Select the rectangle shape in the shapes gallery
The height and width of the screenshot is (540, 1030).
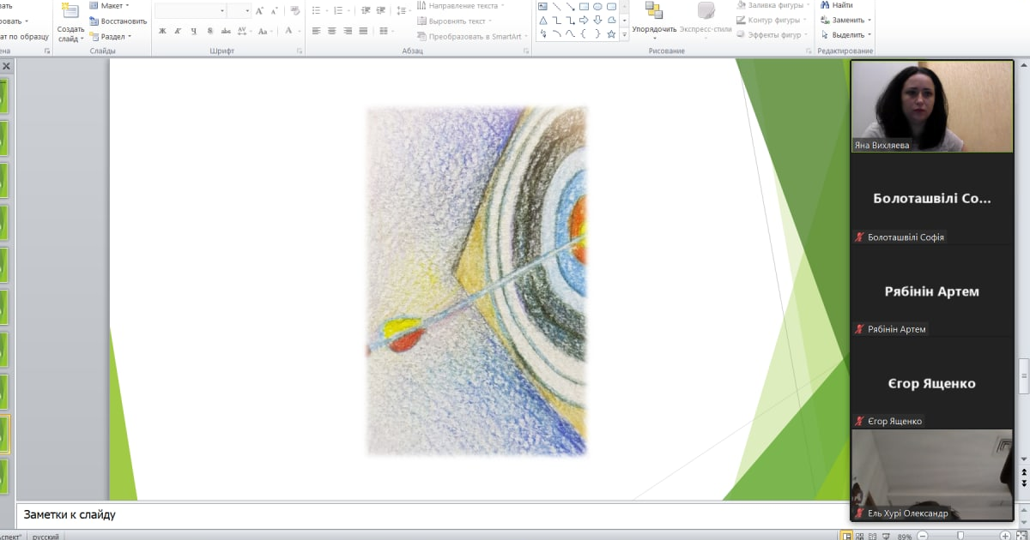point(584,7)
